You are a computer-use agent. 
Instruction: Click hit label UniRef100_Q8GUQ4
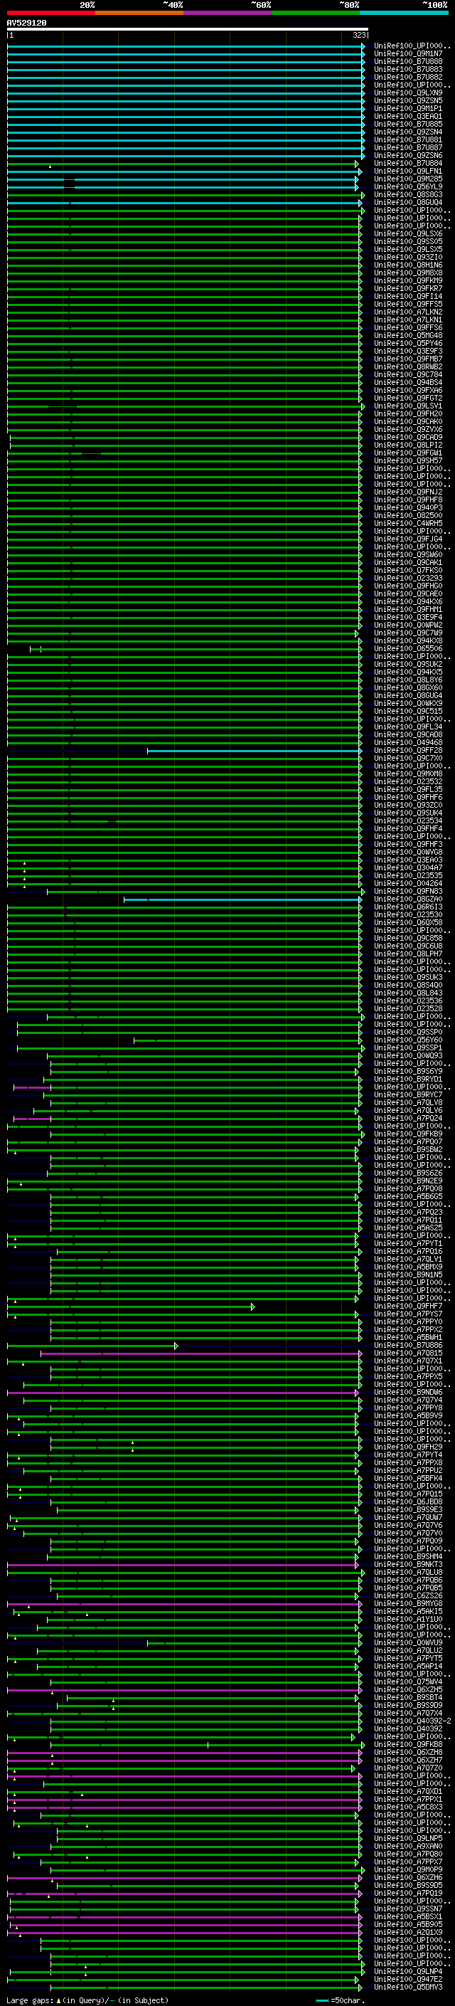point(408,203)
